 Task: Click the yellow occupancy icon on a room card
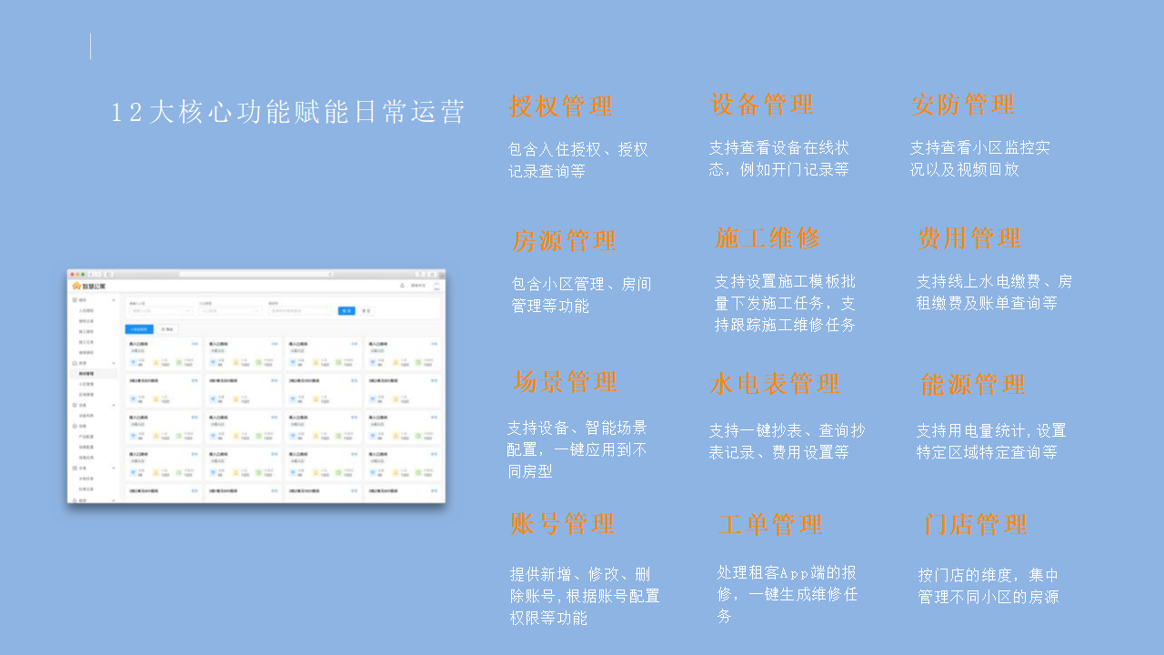156,362
